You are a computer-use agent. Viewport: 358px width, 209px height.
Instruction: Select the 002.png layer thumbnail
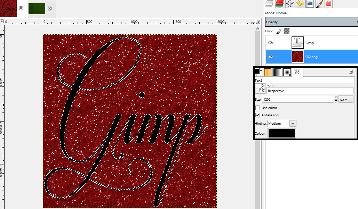coord(298,57)
